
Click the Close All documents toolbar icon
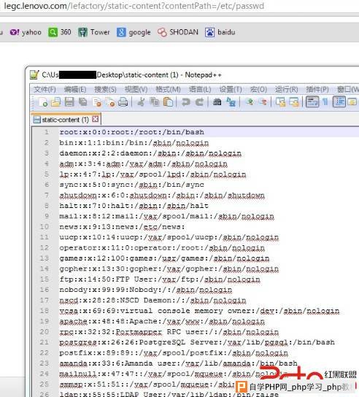coord(110,102)
